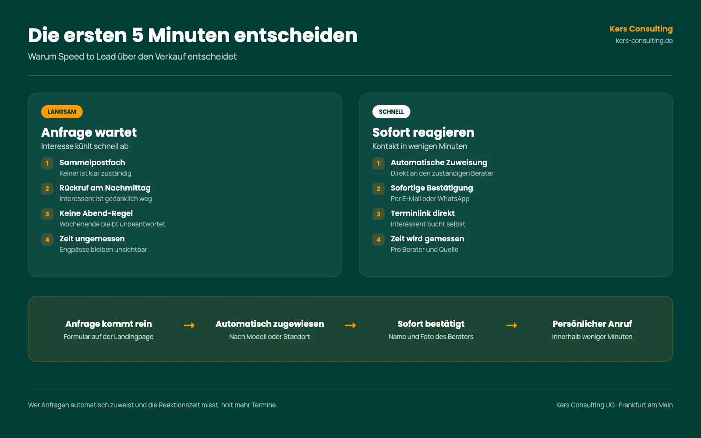Click the headline Die ersten 5 Minuten entscheiden
This screenshot has height=438, width=701.
click(193, 35)
